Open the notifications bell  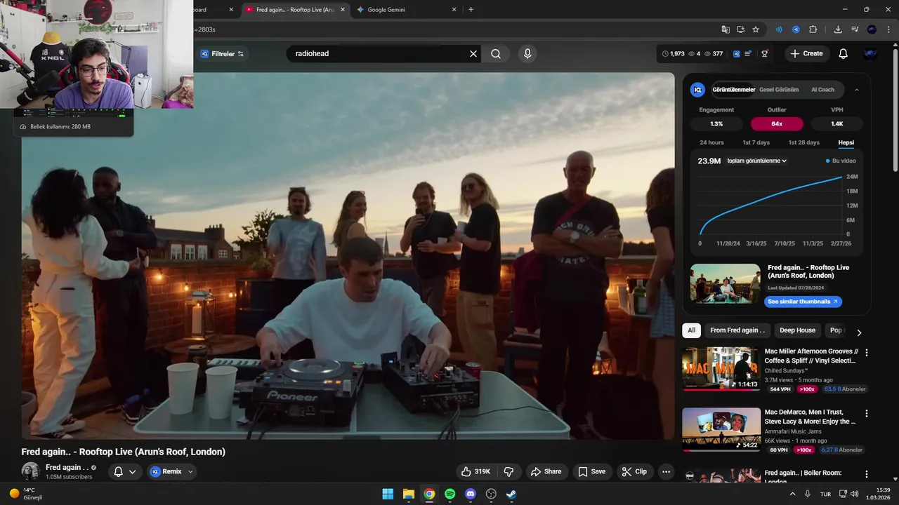(x=844, y=54)
